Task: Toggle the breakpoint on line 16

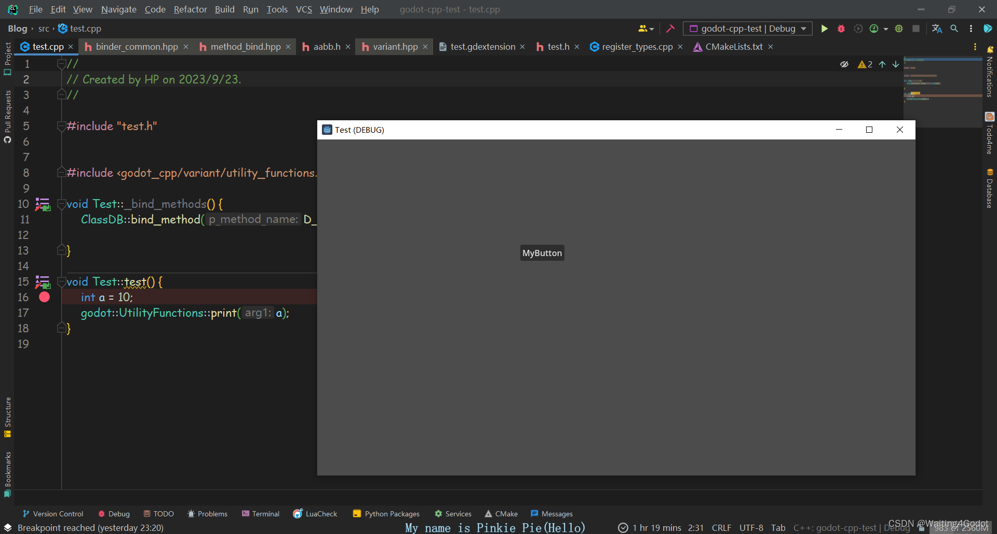Action: [x=44, y=297]
